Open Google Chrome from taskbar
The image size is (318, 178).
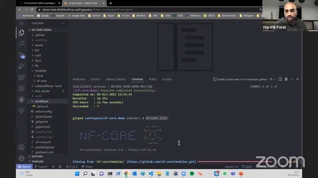click(x=126, y=174)
